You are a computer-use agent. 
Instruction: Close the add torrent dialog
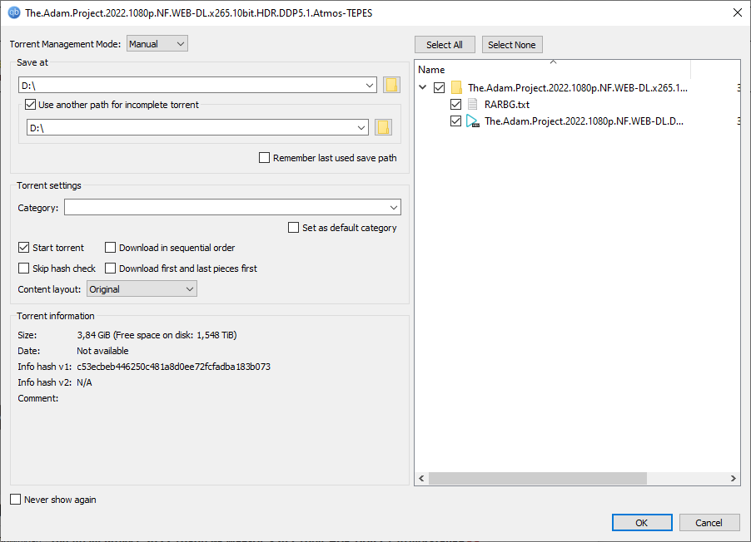pyautogui.click(x=738, y=12)
